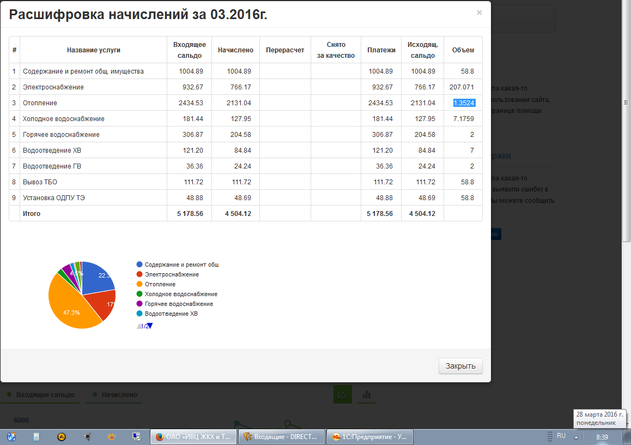Select the Электроснабжение row name
Viewport: 631px width, 445px height.
pyautogui.click(x=53, y=87)
